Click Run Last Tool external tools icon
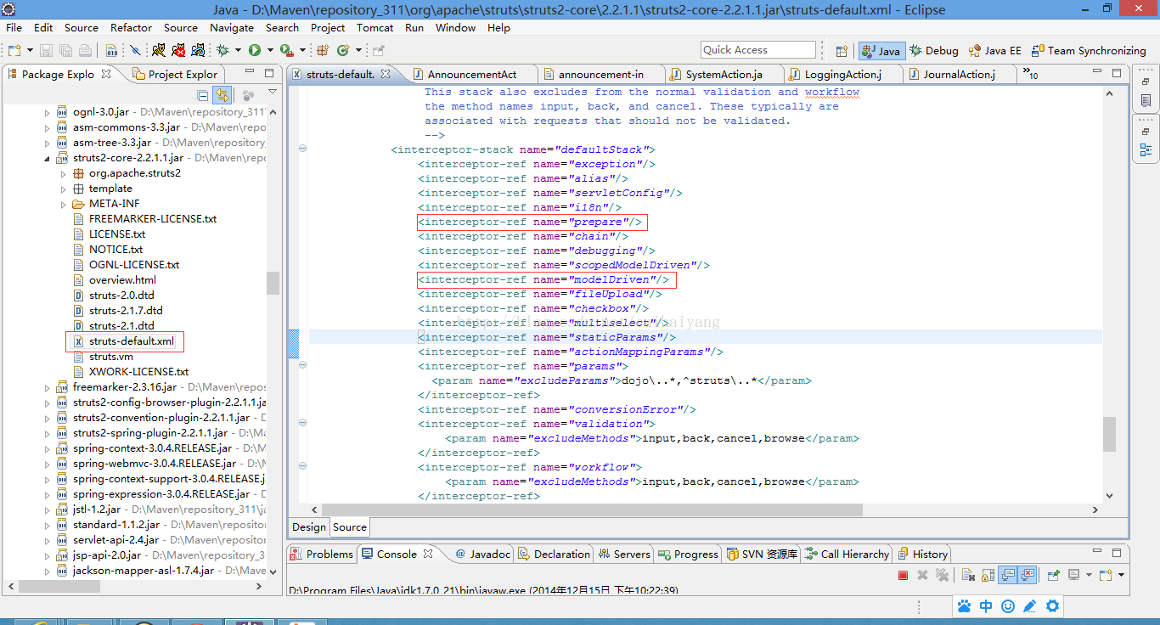Image resolution: width=1160 pixels, height=625 pixels. 286,50
